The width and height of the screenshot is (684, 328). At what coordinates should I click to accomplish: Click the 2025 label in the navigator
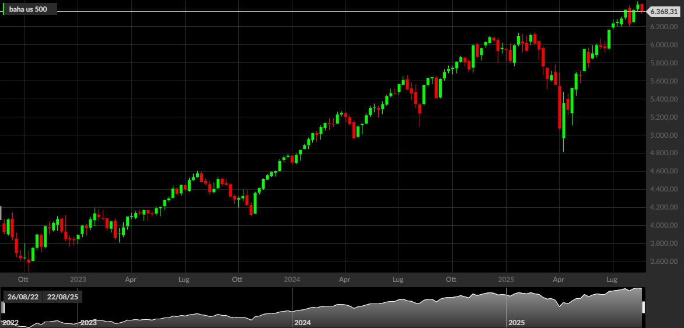pyautogui.click(x=517, y=323)
